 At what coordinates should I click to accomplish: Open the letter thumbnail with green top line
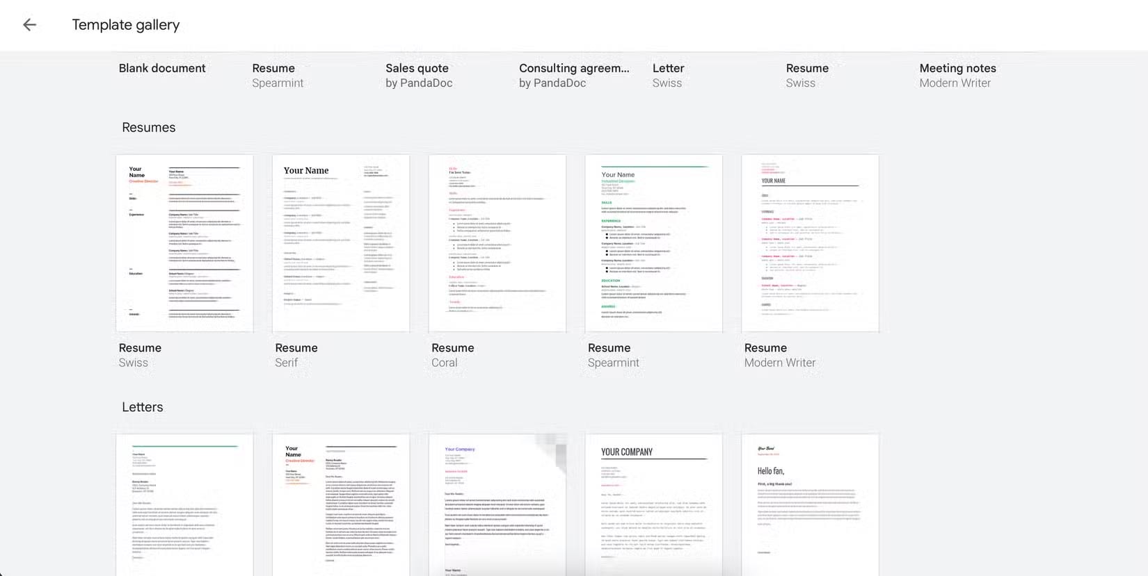tap(184, 505)
